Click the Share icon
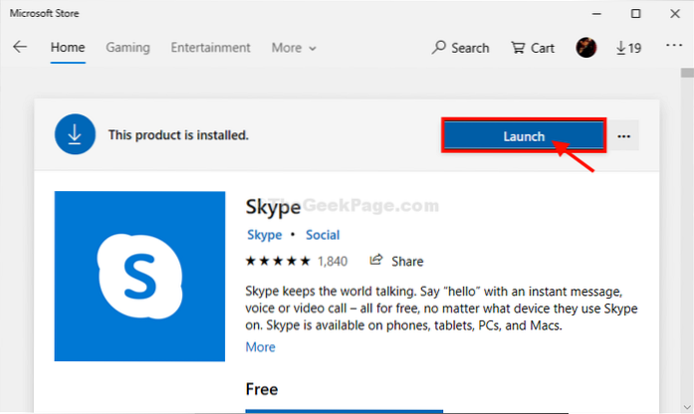Image resolution: width=694 pixels, height=414 pixels. click(376, 261)
